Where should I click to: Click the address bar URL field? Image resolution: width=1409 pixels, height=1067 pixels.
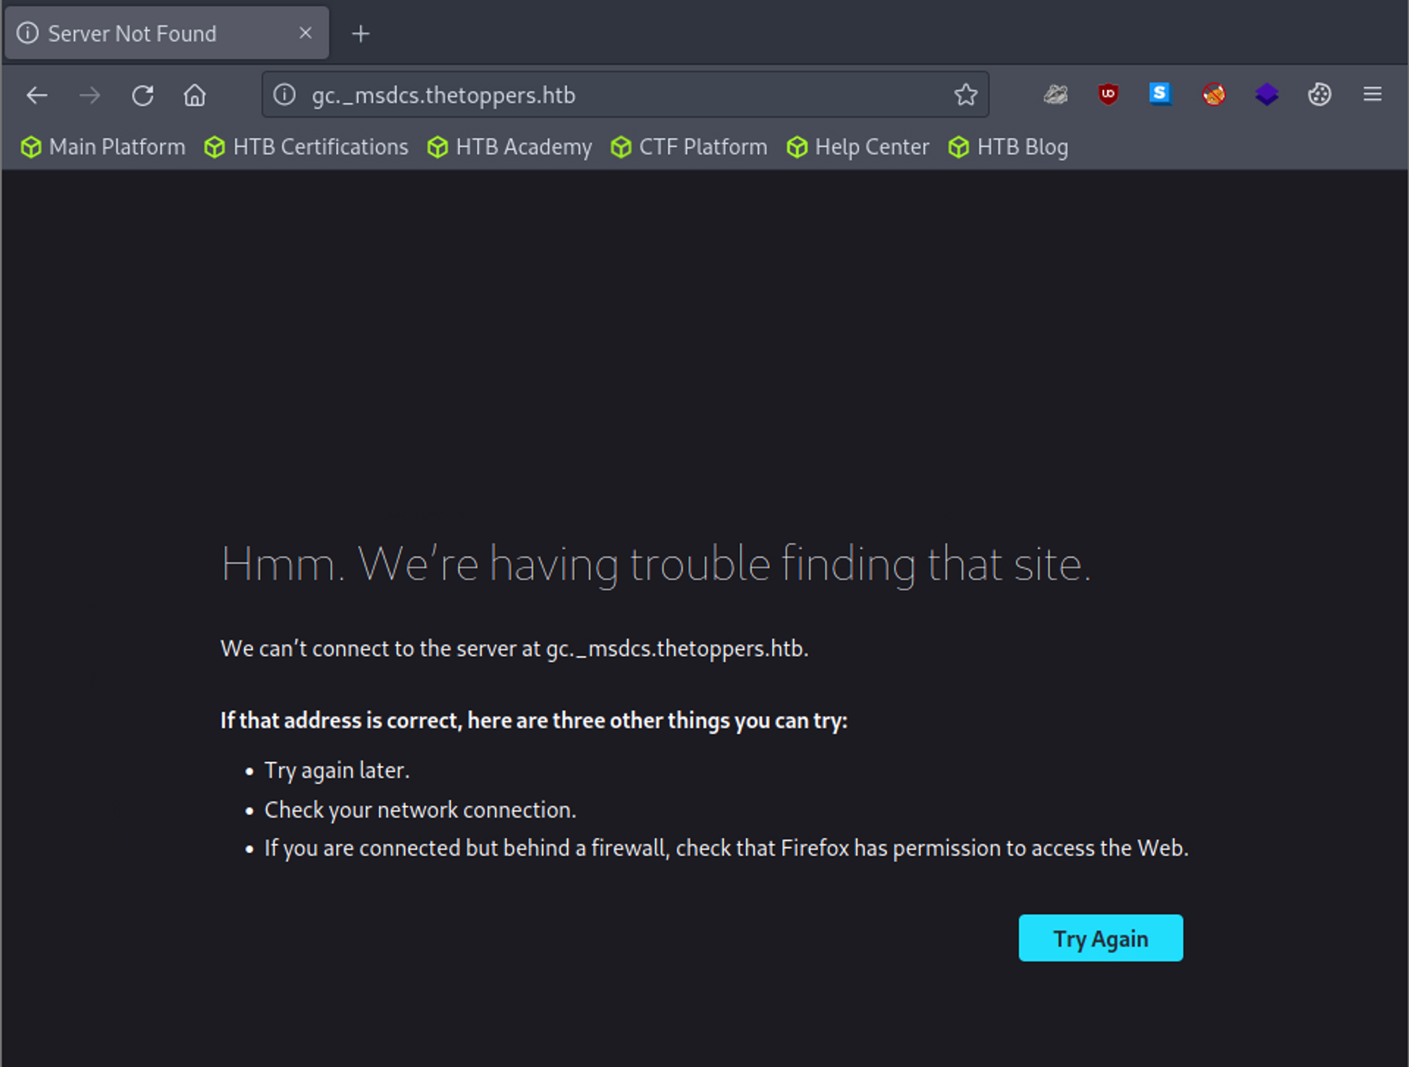[599, 95]
